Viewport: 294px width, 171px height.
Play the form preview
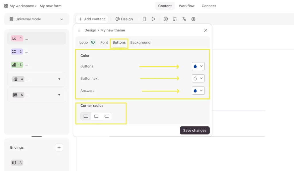153,19
